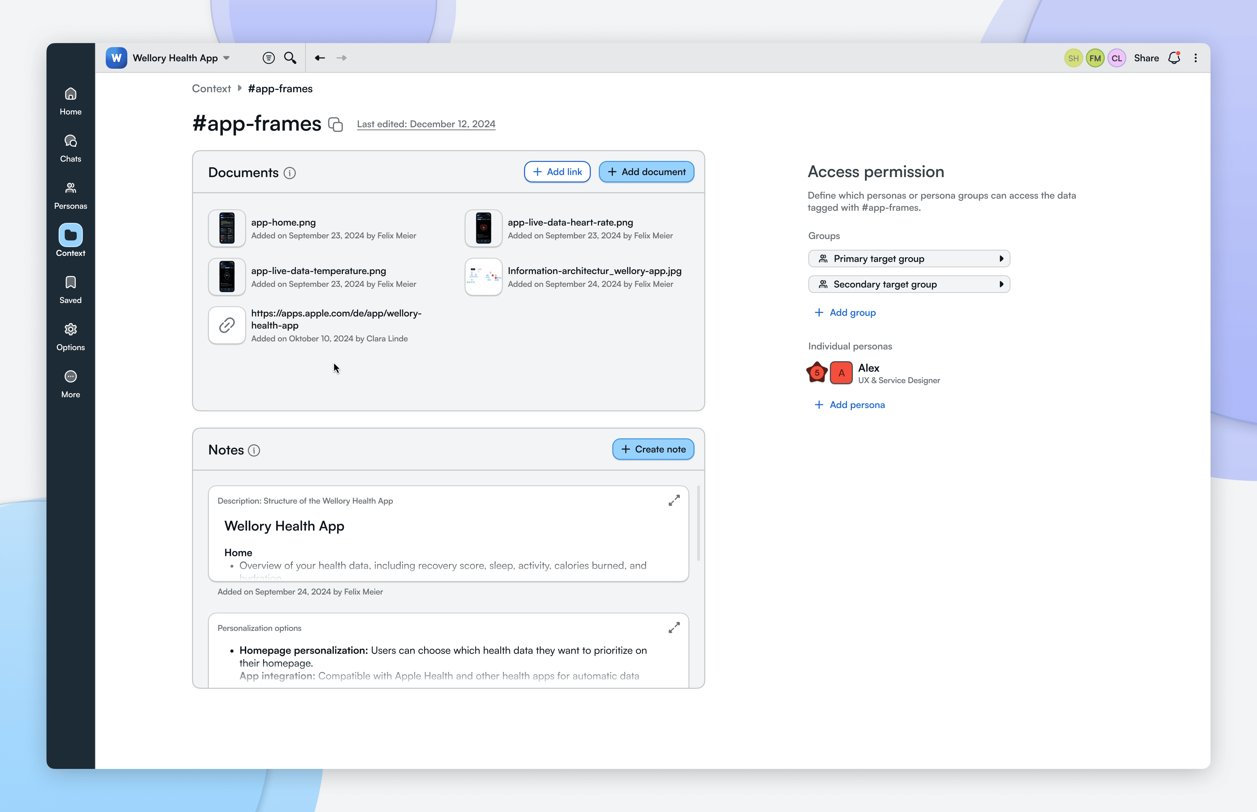Expand the Personalization options note
Image resolution: width=1257 pixels, height=812 pixels.
click(x=674, y=628)
